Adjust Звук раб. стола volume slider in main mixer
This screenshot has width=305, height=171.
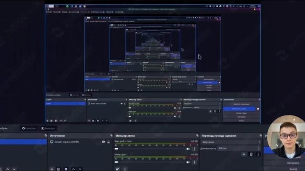(x=150, y=149)
